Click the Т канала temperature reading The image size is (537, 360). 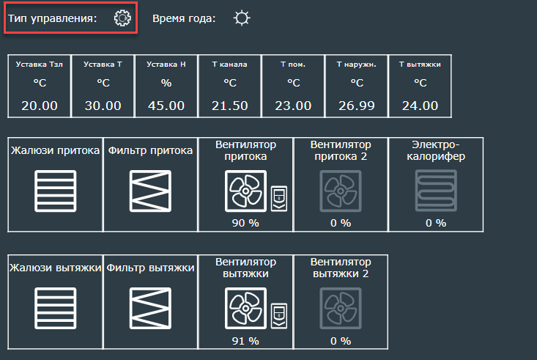coord(229,106)
